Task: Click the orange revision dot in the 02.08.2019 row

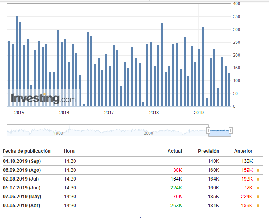Action: click(x=258, y=179)
